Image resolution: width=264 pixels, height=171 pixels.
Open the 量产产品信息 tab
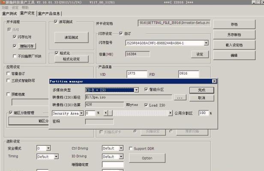pos(49,13)
